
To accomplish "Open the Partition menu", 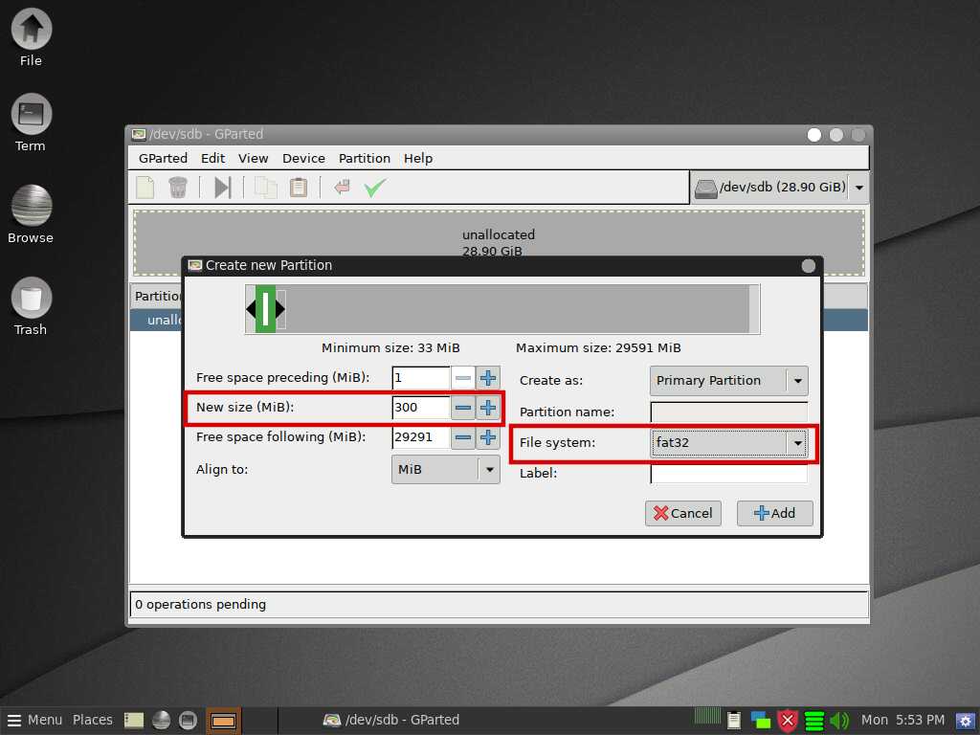I will click(364, 159).
